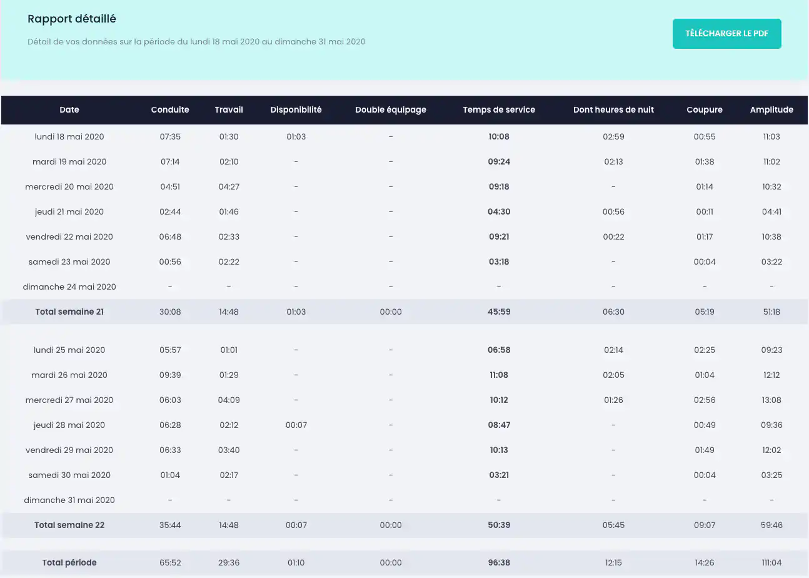Click the Total période label
Screen dimensions: 809x578
[69, 562]
